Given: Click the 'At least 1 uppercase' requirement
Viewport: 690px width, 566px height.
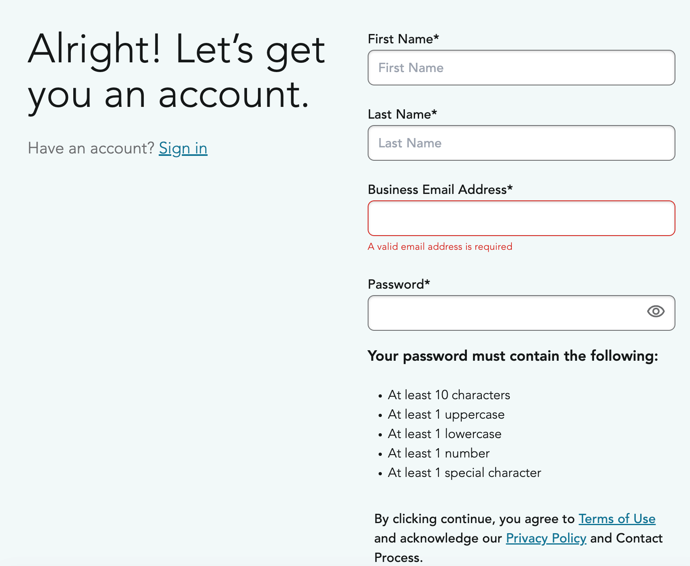Looking at the screenshot, I should pyautogui.click(x=446, y=414).
